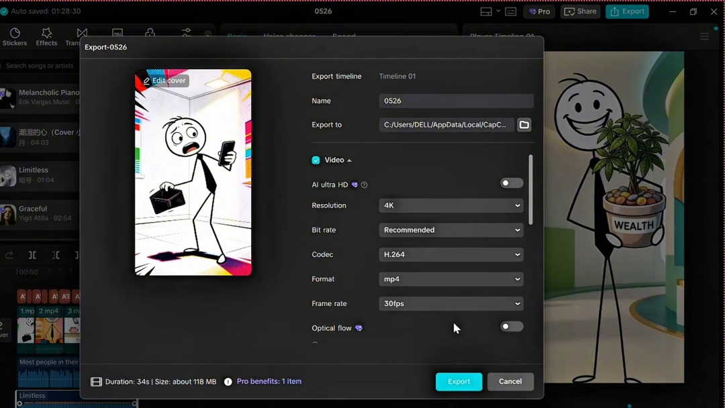Open the Effects panel

click(47, 36)
